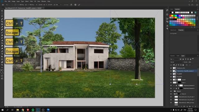
Task: Toggle the eye of the third layer row
Action: pos(171,74)
